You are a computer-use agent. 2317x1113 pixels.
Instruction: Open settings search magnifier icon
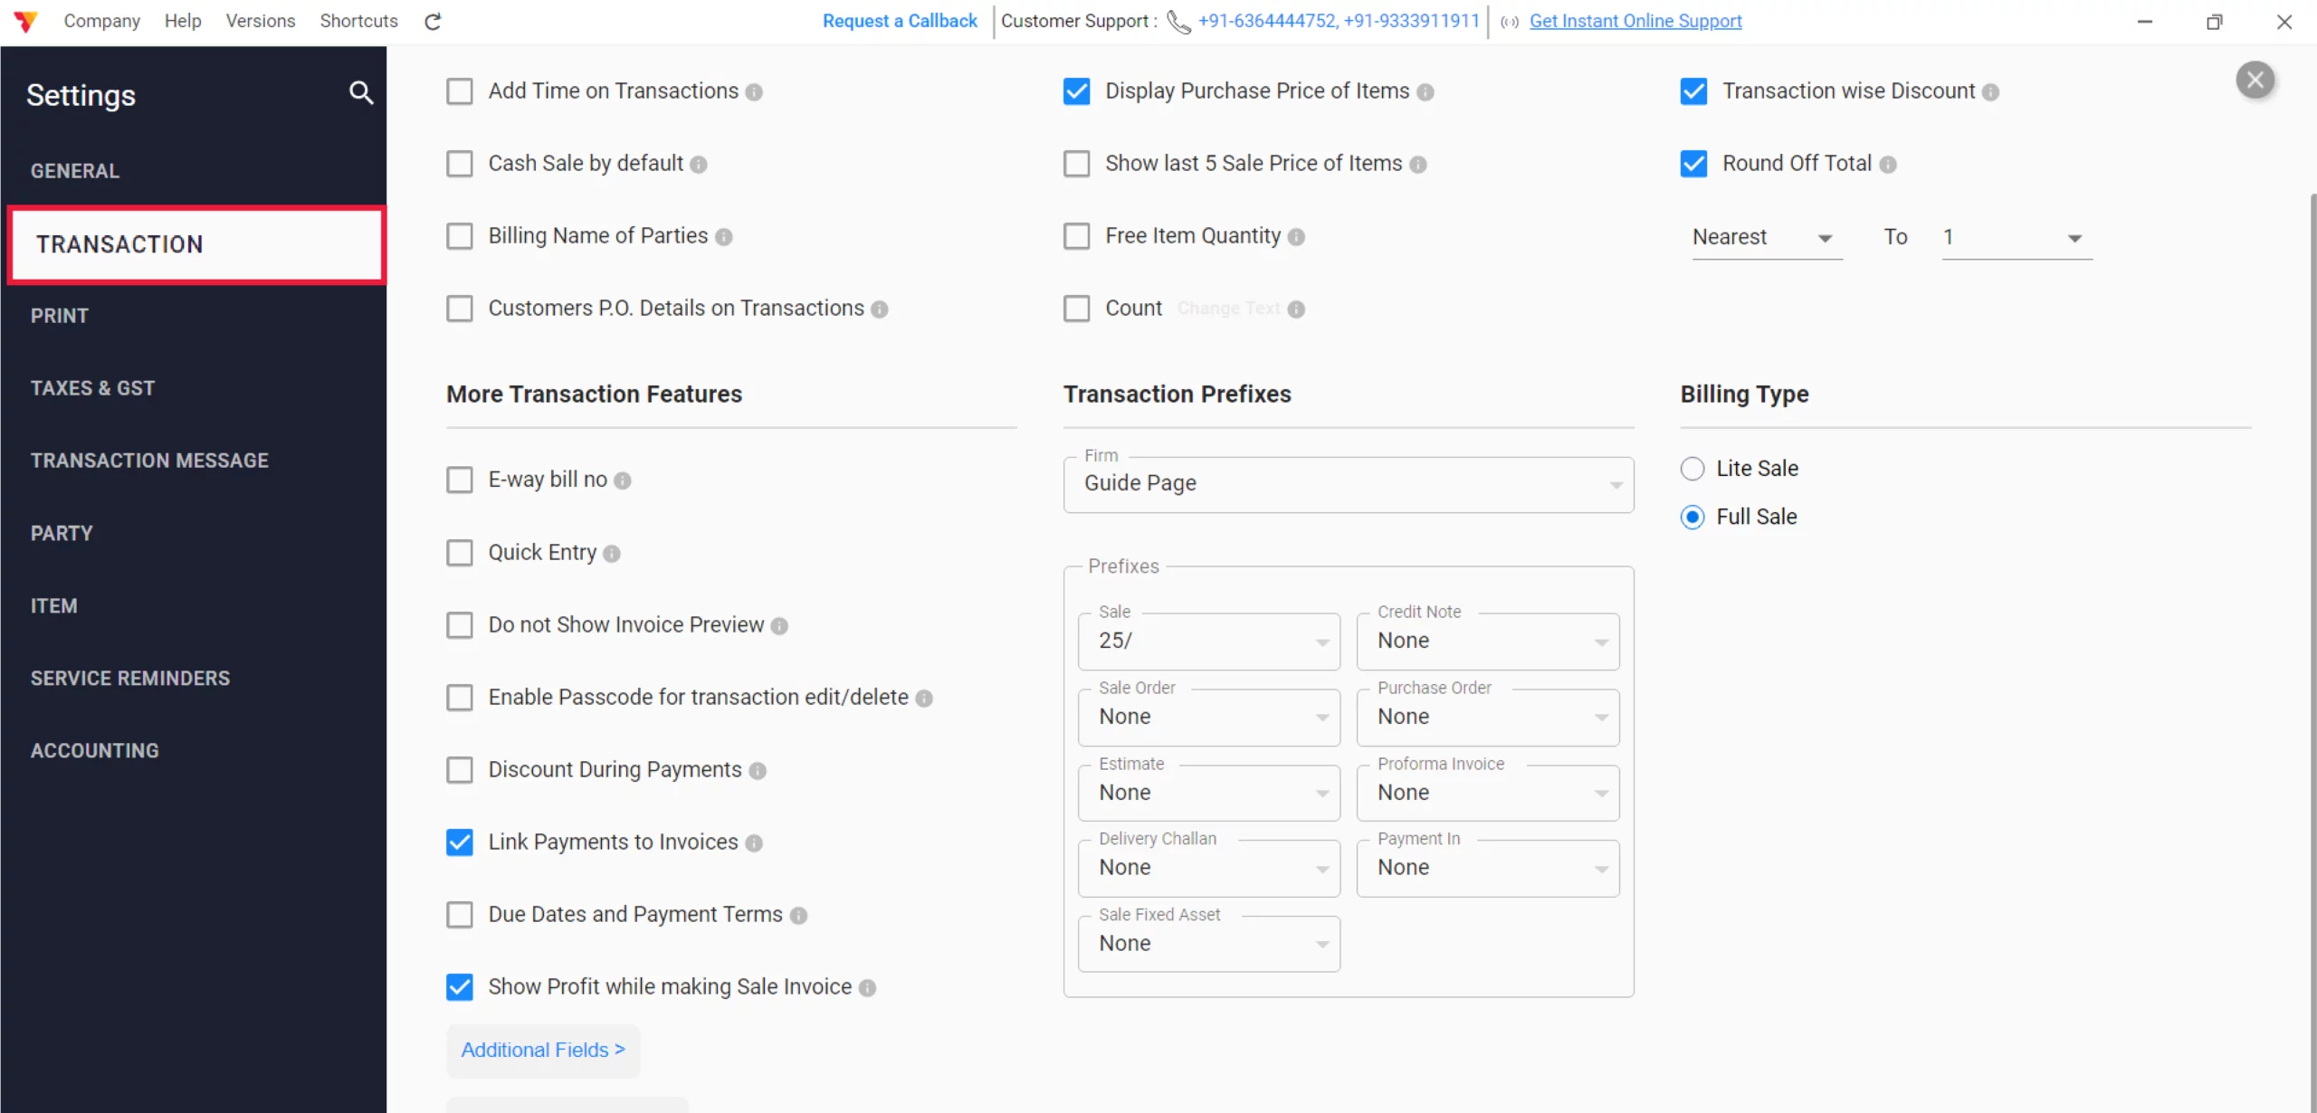(361, 92)
